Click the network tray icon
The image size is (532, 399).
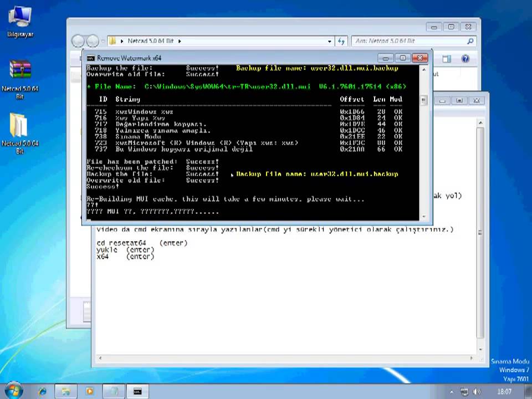(x=464, y=392)
